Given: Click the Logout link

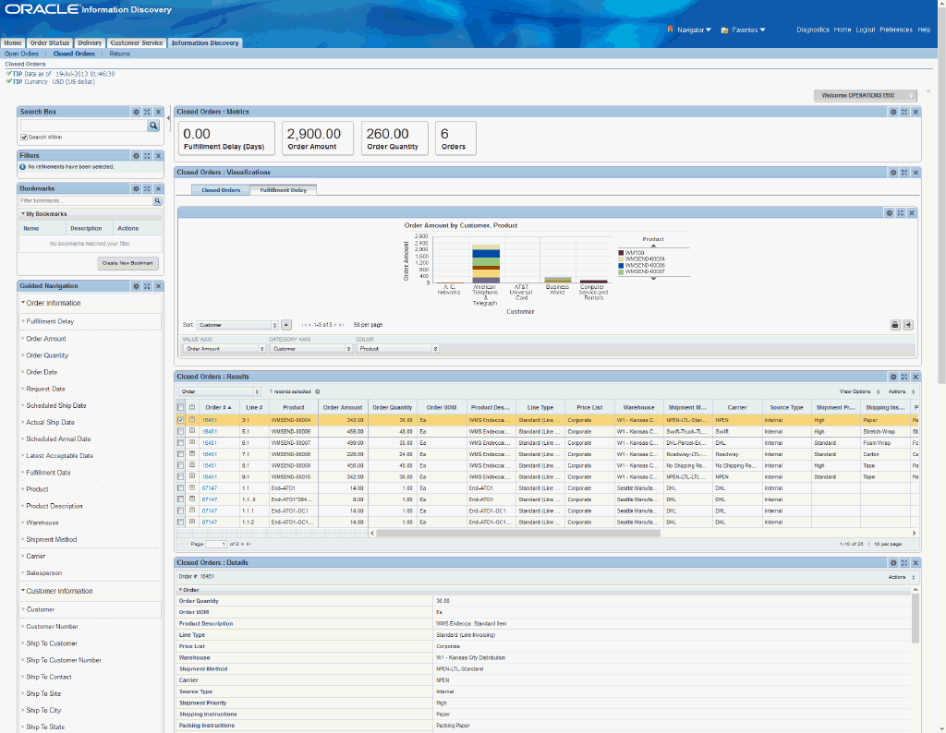Looking at the screenshot, I should point(865,30).
